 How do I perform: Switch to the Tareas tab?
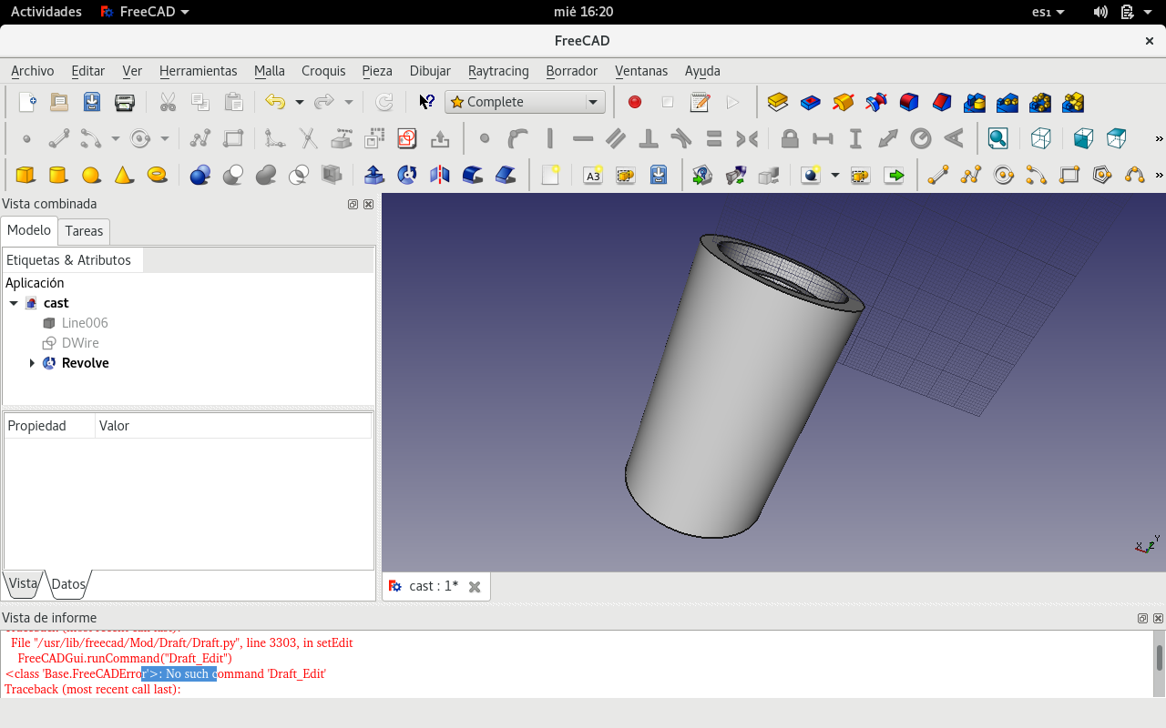pos(84,231)
